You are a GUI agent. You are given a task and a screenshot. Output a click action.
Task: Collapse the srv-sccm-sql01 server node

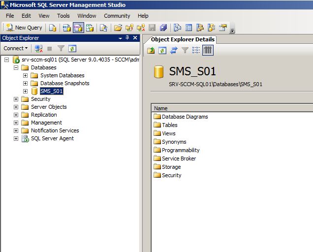tap(6, 60)
